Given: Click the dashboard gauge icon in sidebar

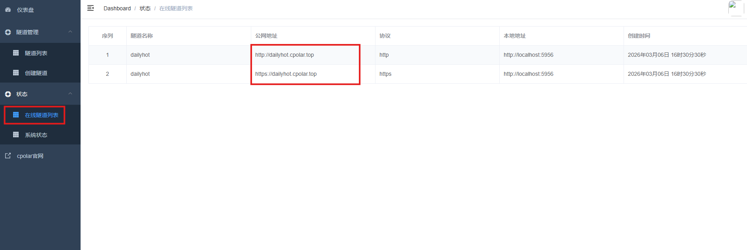Looking at the screenshot, I should pos(8,10).
